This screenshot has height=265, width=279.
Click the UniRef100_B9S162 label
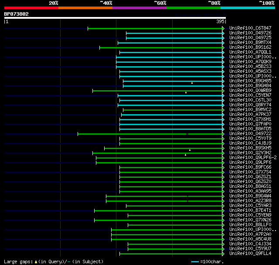[x=250, y=48]
